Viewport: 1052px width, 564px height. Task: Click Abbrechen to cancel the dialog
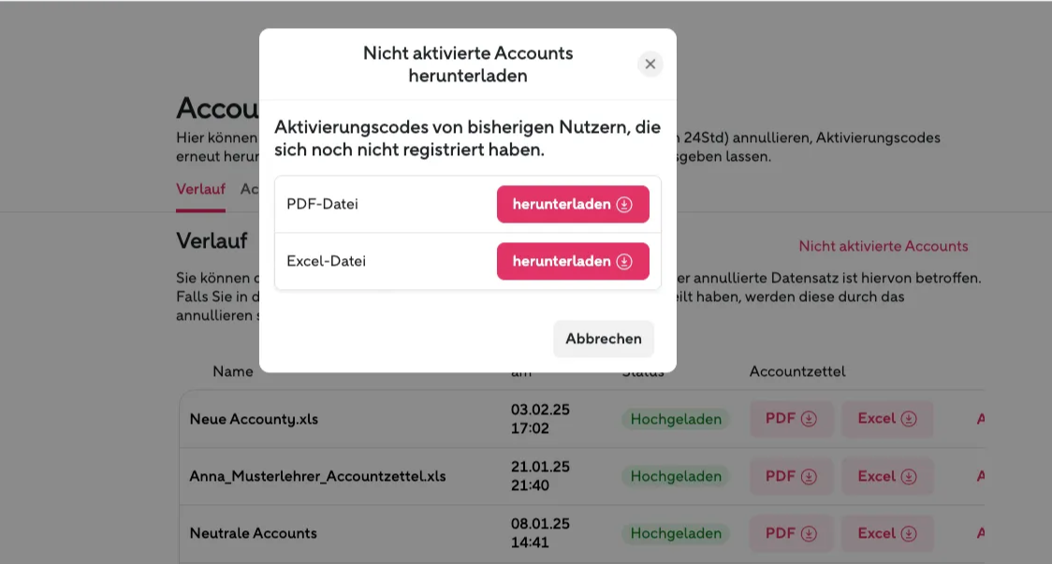(603, 339)
